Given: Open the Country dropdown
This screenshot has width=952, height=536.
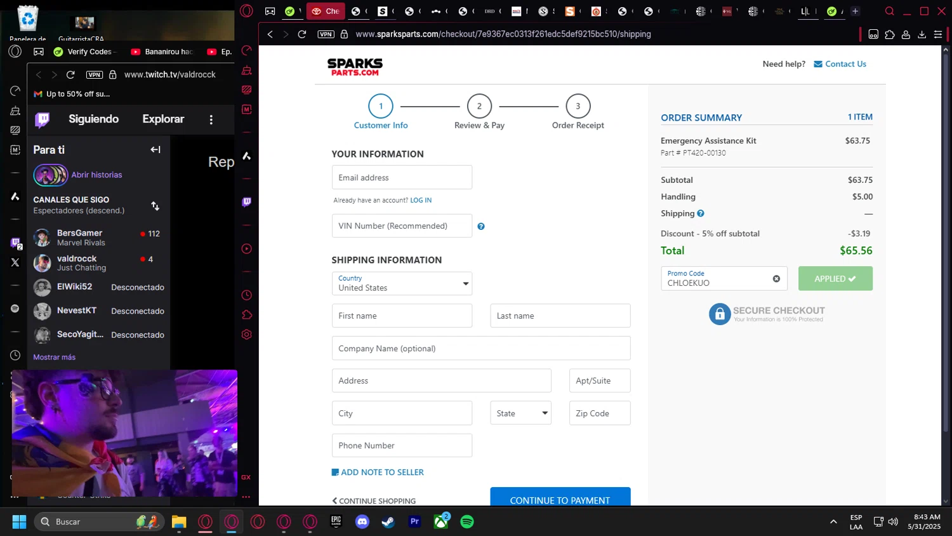Looking at the screenshot, I should tap(402, 283).
